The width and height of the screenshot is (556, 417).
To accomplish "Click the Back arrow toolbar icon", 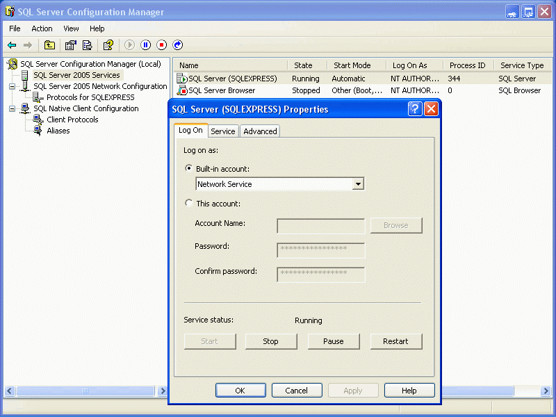I will tap(12, 45).
